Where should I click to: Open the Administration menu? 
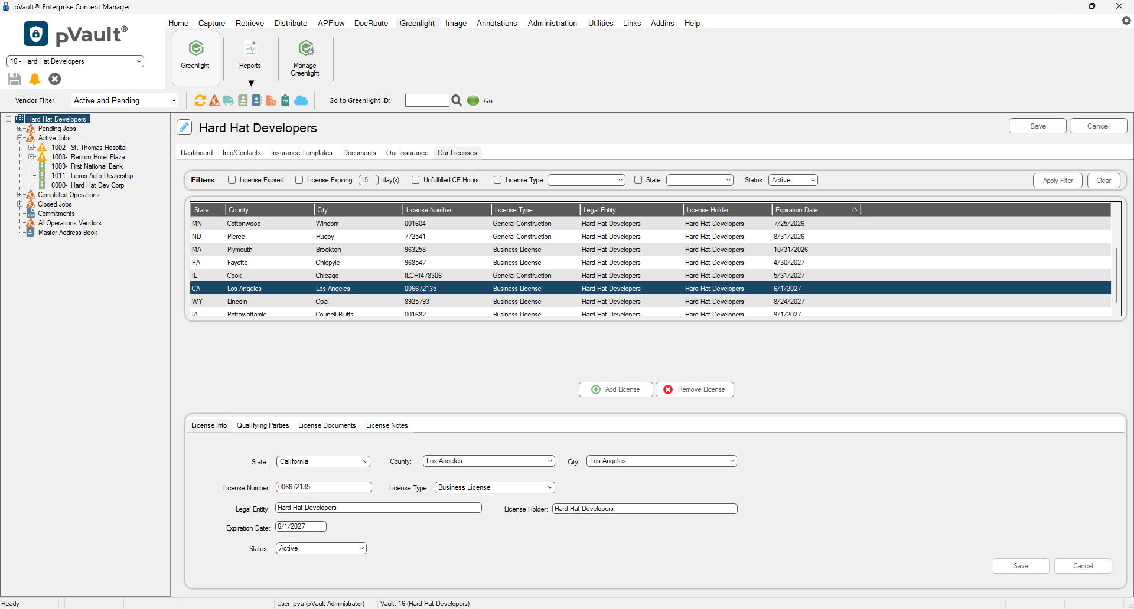click(552, 23)
